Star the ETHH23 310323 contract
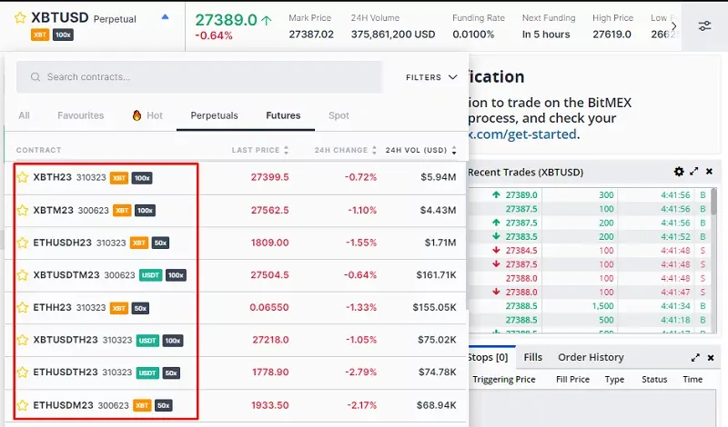The width and height of the screenshot is (728, 427). coord(22,307)
